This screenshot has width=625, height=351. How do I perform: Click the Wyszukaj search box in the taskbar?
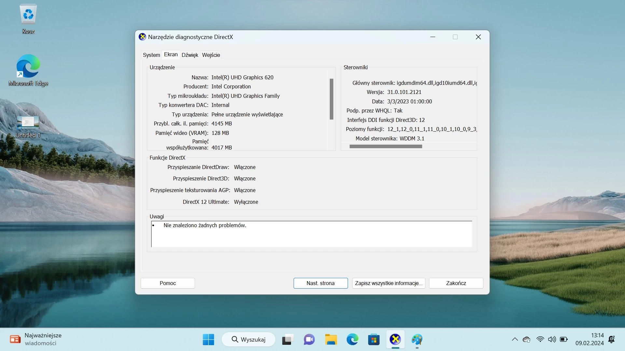[248, 340]
